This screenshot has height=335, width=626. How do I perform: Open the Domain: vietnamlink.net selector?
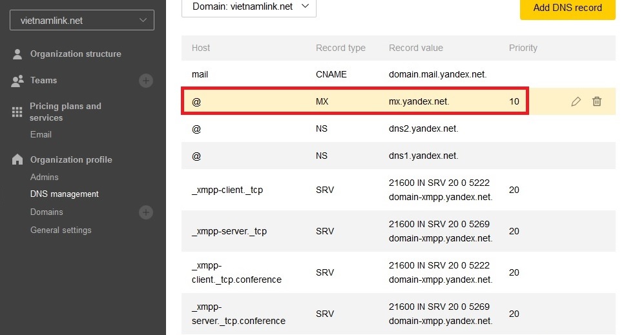(x=249, y=7)
